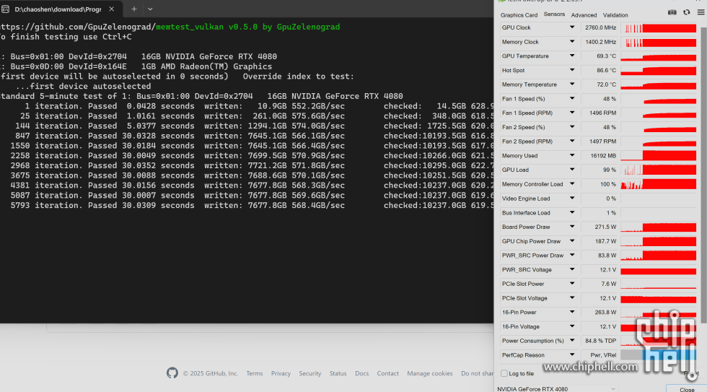Viewport: 707px width, 392px height.
Task: Open the Board Power Draw dropdown
Action: [571, 227]
